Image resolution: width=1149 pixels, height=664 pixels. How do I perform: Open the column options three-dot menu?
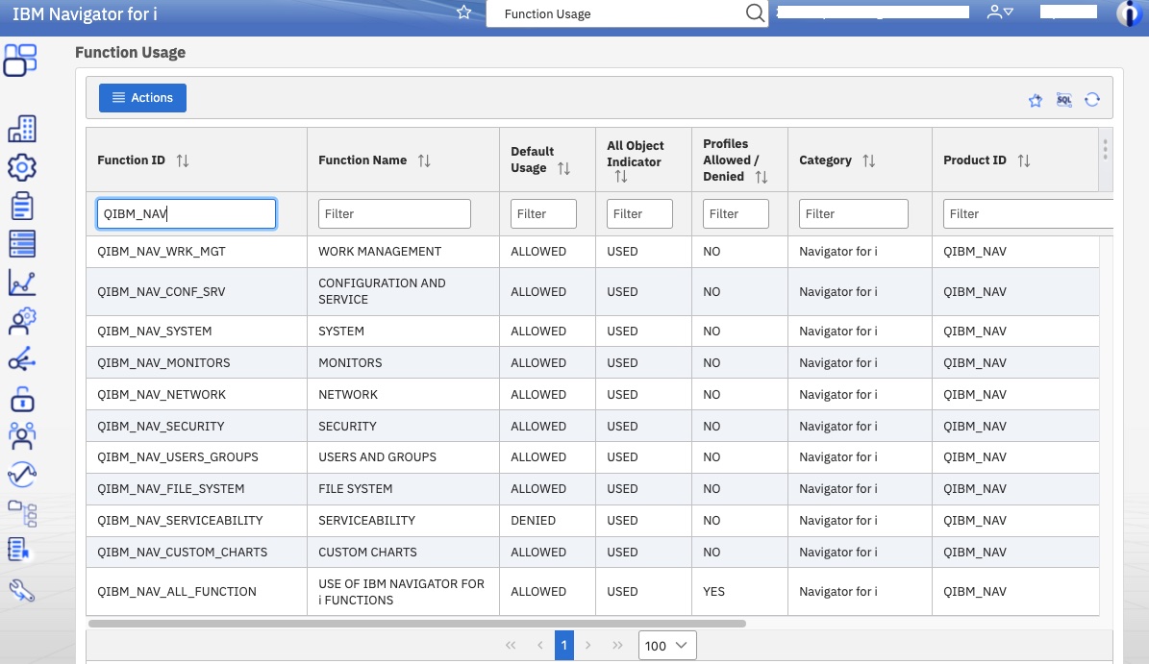tap(1105, 149)
